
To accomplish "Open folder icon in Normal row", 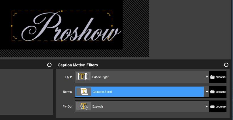I will (212, 92).
